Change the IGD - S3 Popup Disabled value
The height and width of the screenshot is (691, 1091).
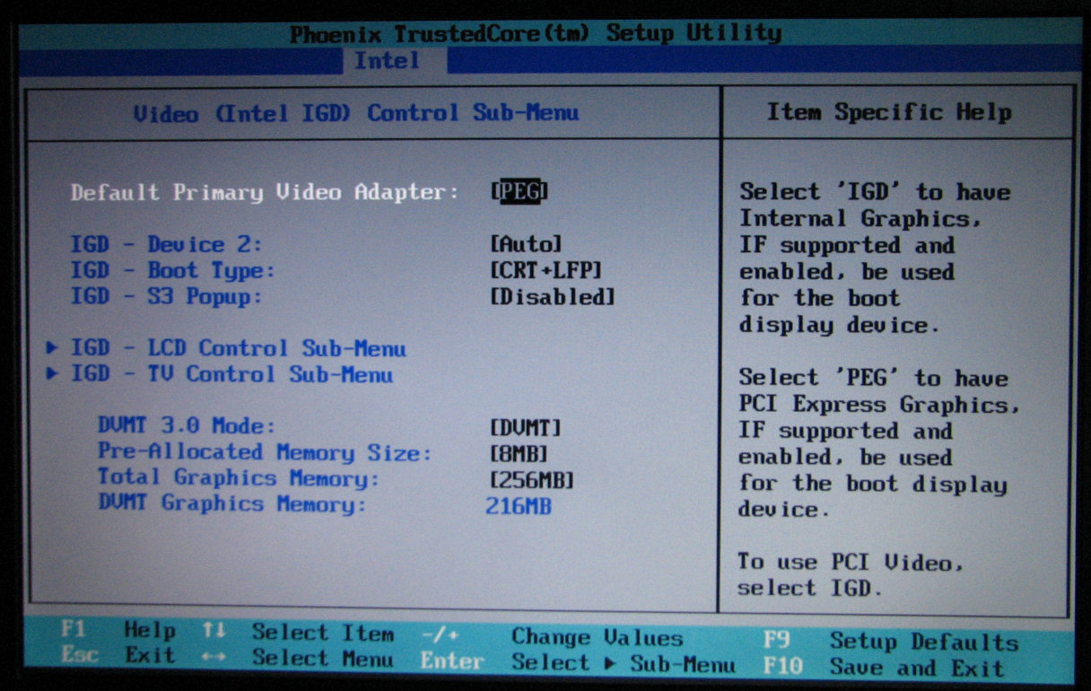(x=553, y=296)
